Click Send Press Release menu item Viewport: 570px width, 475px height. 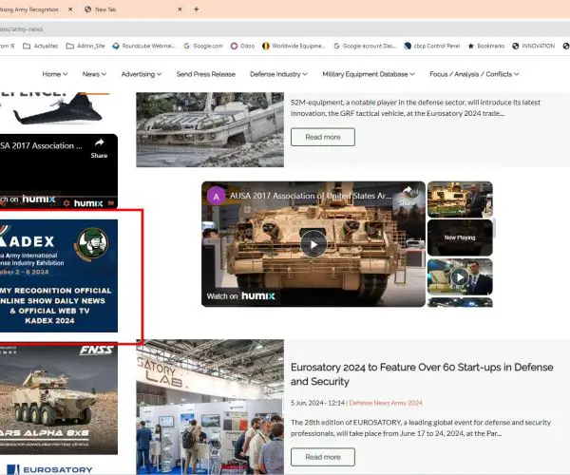[205, 74]
